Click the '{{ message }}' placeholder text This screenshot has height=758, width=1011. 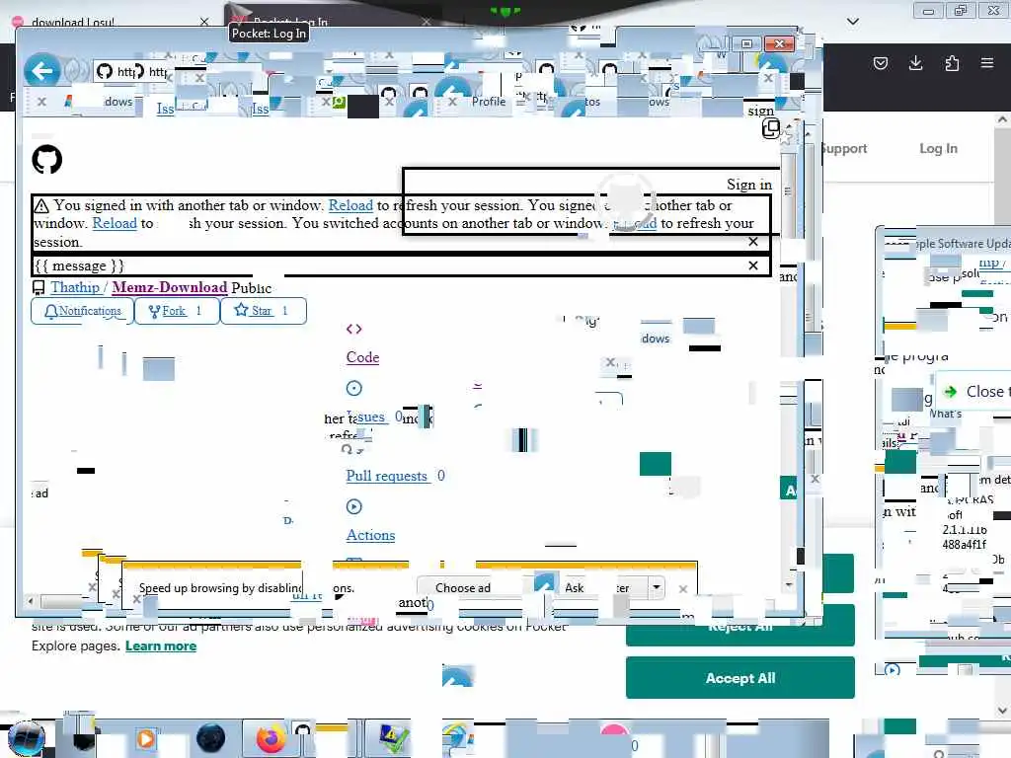(79, 265)
